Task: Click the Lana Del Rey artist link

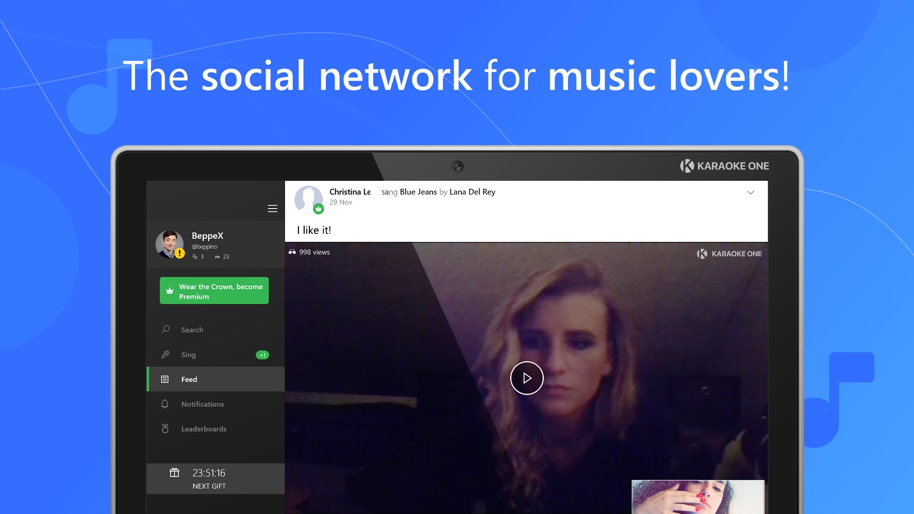Action: [472, 192]
